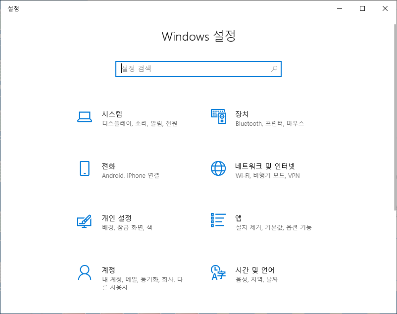Click 'Wi-Fi, 비행기 모드, VPN' description
The height and width of the screenshot is (314, 397).
pyautogui.click(x=267, y=175)
